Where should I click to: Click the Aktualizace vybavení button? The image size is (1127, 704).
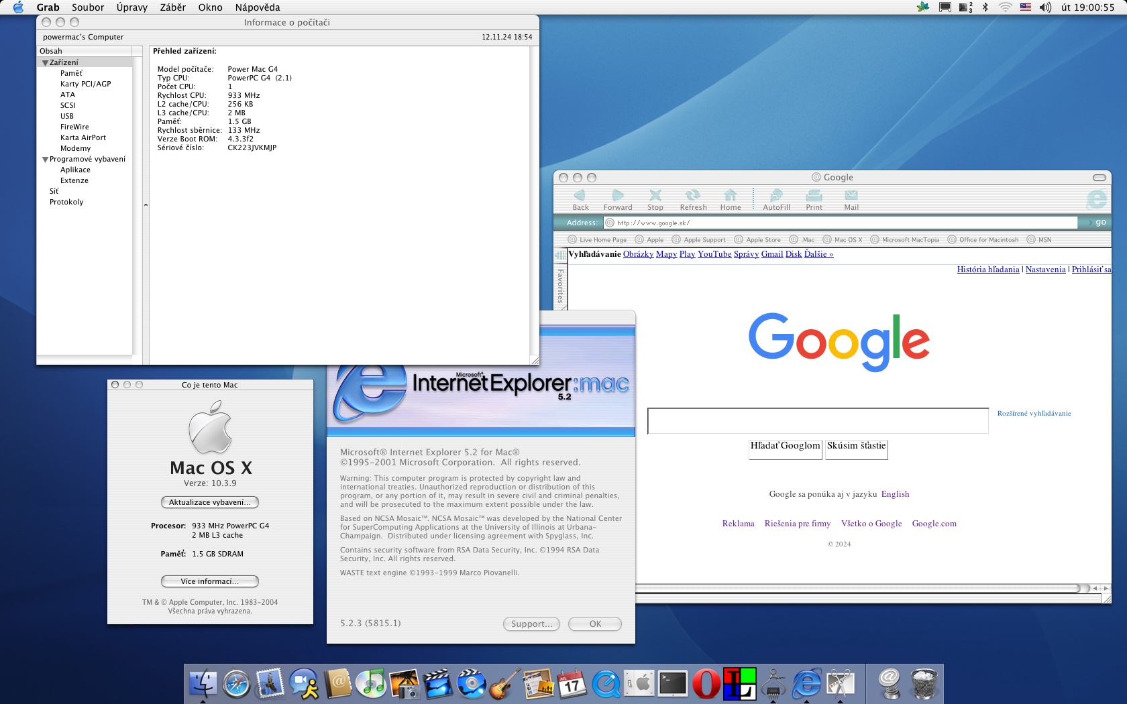click(x=210, y=502)
